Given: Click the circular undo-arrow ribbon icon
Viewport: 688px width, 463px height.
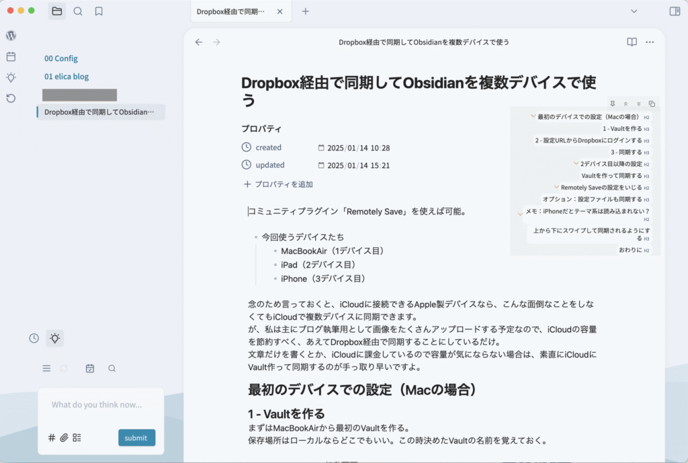Looking at the screenshot, I should [x=11, y=98].
